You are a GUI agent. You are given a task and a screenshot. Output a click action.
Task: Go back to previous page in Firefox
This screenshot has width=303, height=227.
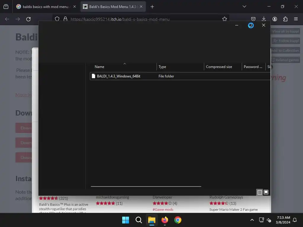[7, 19]
